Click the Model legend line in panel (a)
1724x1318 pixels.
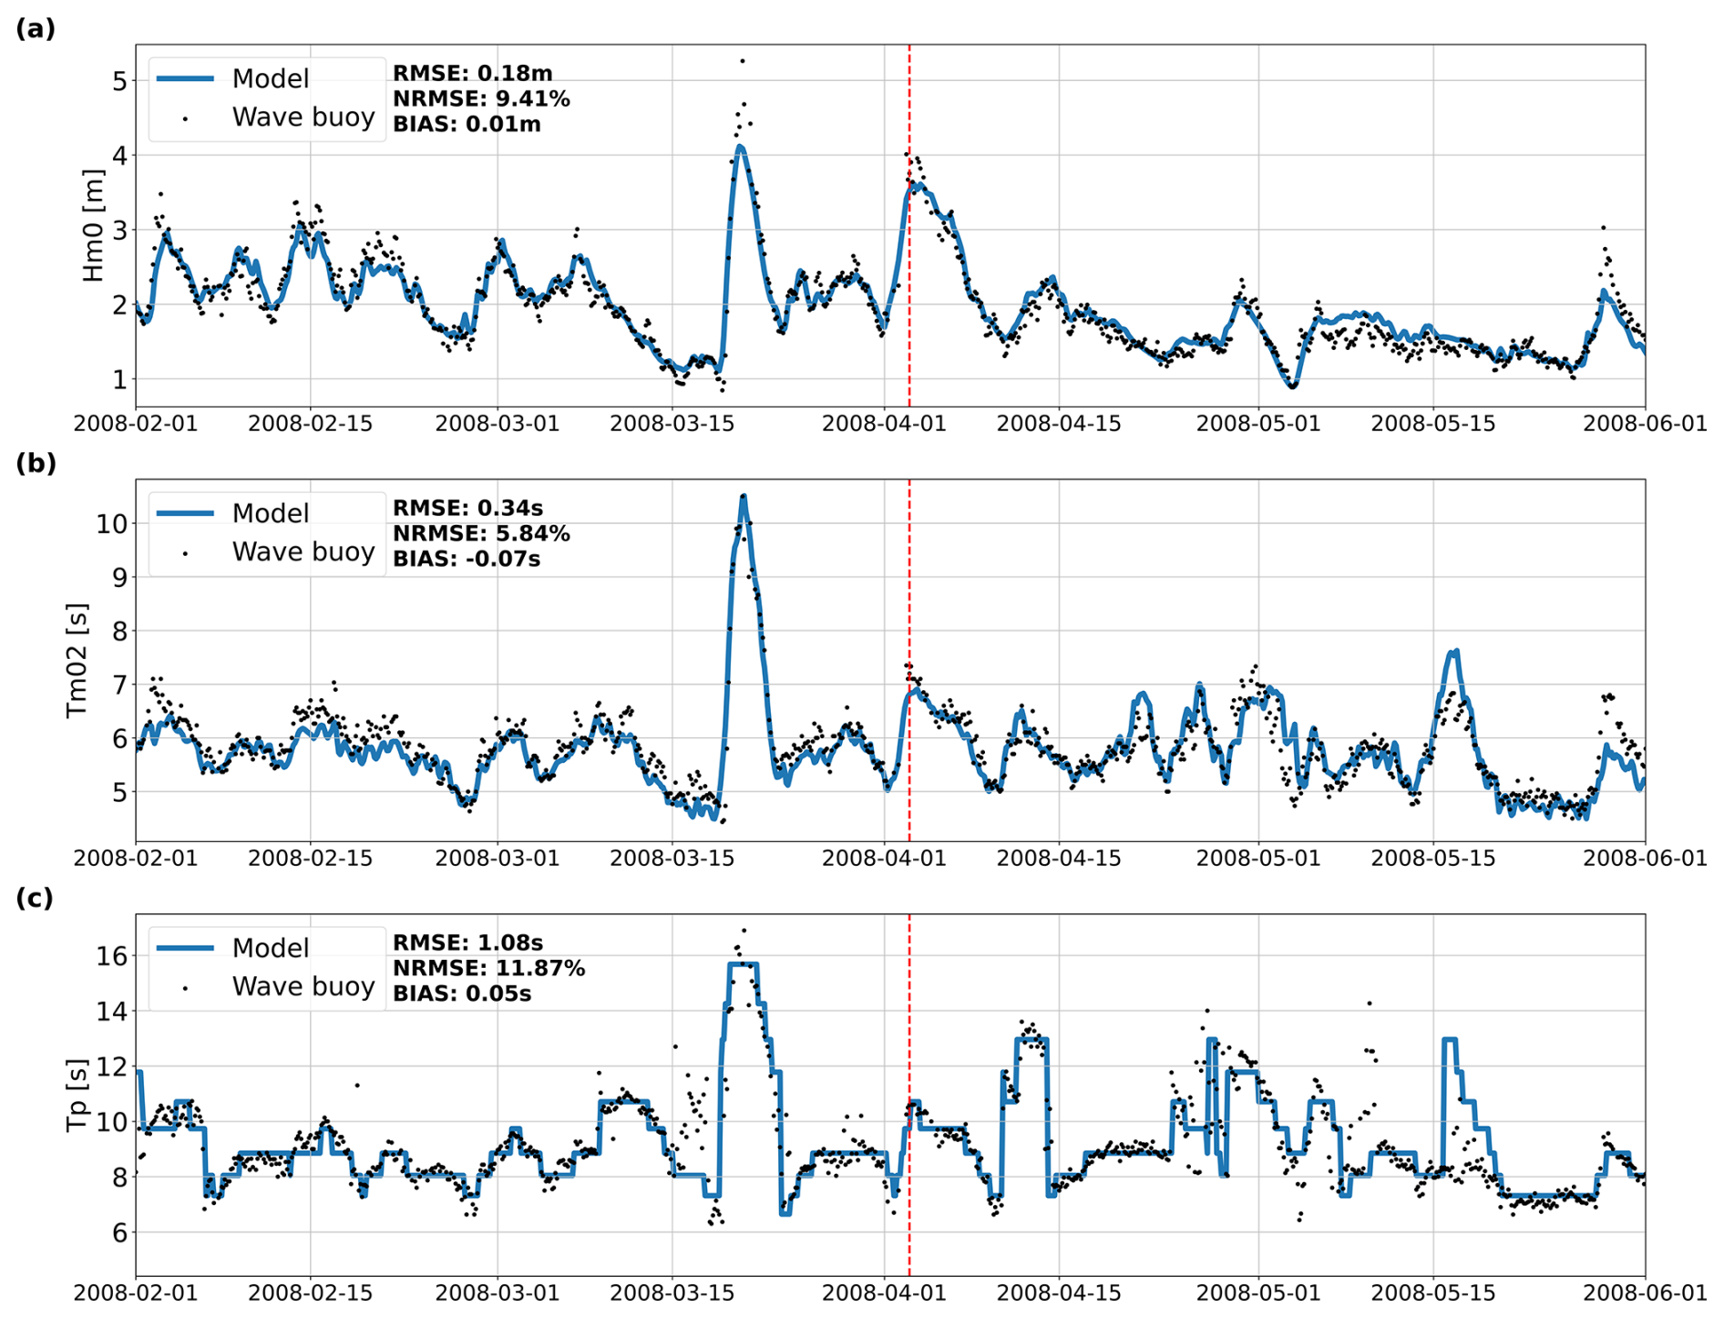click(185, 78)
